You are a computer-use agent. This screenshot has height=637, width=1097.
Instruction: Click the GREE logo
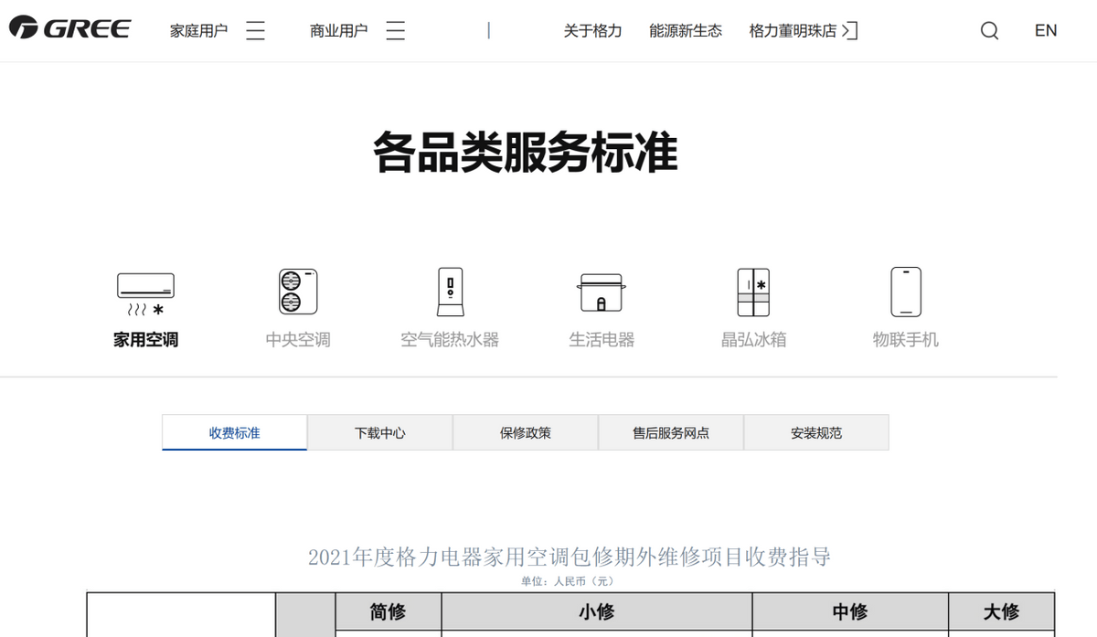point(69,28)
